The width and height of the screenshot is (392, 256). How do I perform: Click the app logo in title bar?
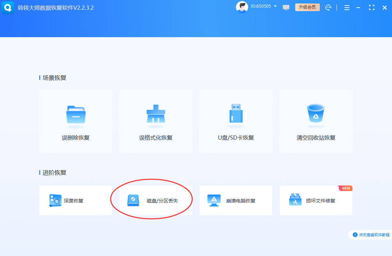tap(8, 7)
